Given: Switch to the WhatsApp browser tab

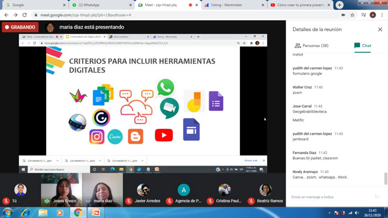Looking at the screenshot, I should [102, 5].
